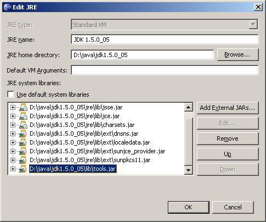Image resolution: width=266 pixels, height=222 pixels.
Task: Select the jre\lib\jce.jar entry
Action: pos(75,116)
